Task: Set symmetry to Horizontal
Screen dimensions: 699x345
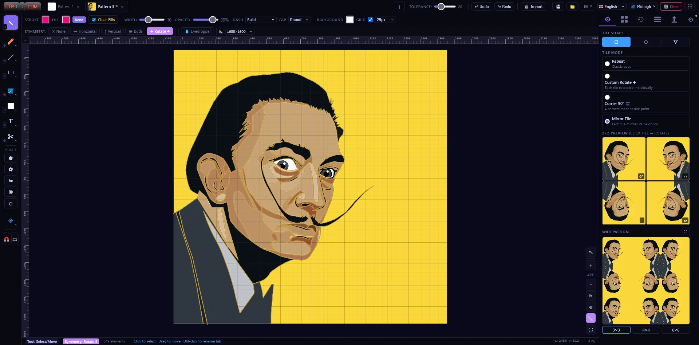Action: (x=85, y=31)
